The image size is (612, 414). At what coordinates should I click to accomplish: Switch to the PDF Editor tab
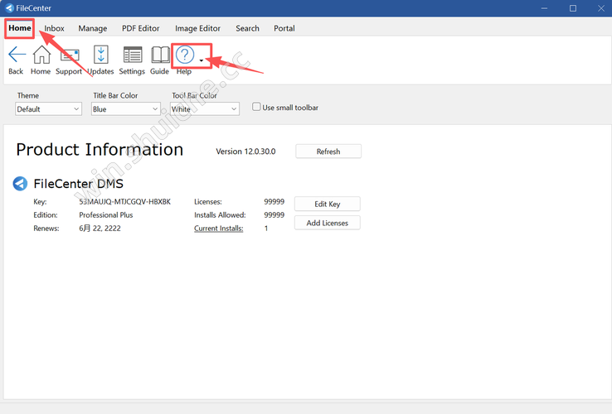tap(140, 28)
